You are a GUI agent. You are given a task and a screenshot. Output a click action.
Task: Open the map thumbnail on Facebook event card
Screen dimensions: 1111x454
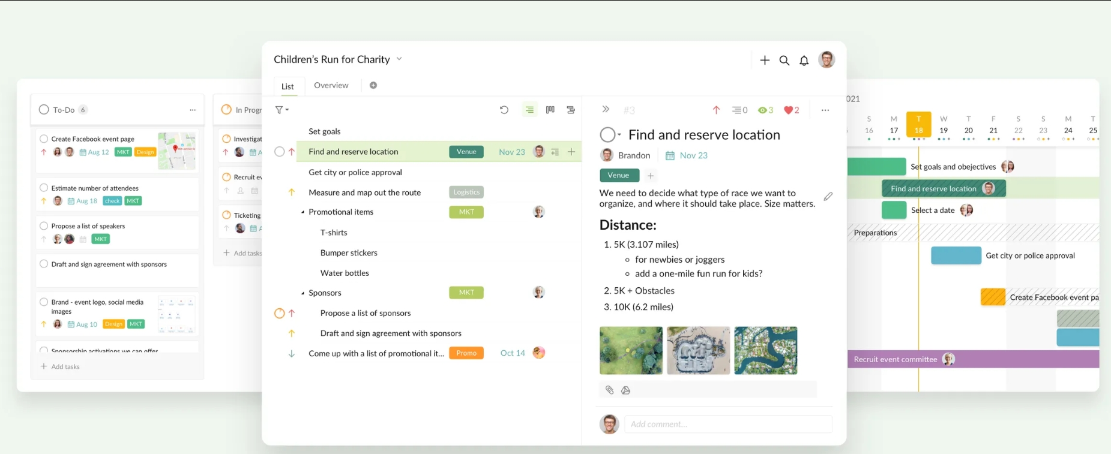[176, 151]
